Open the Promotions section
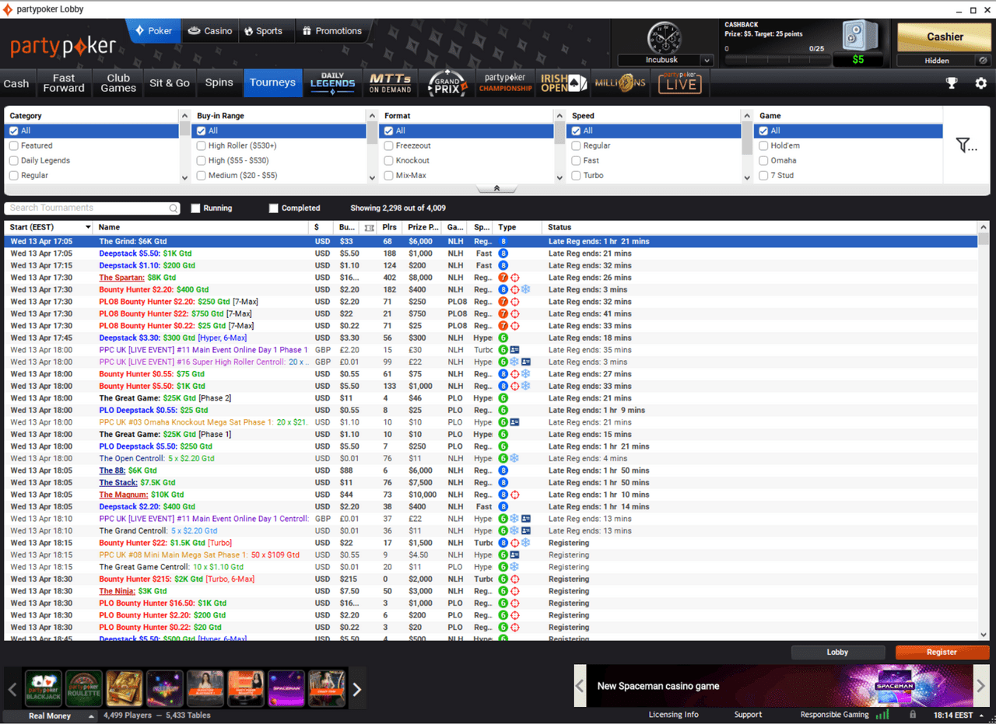The height and width of the screenshot is (724, 996). (x=331, y=31)
